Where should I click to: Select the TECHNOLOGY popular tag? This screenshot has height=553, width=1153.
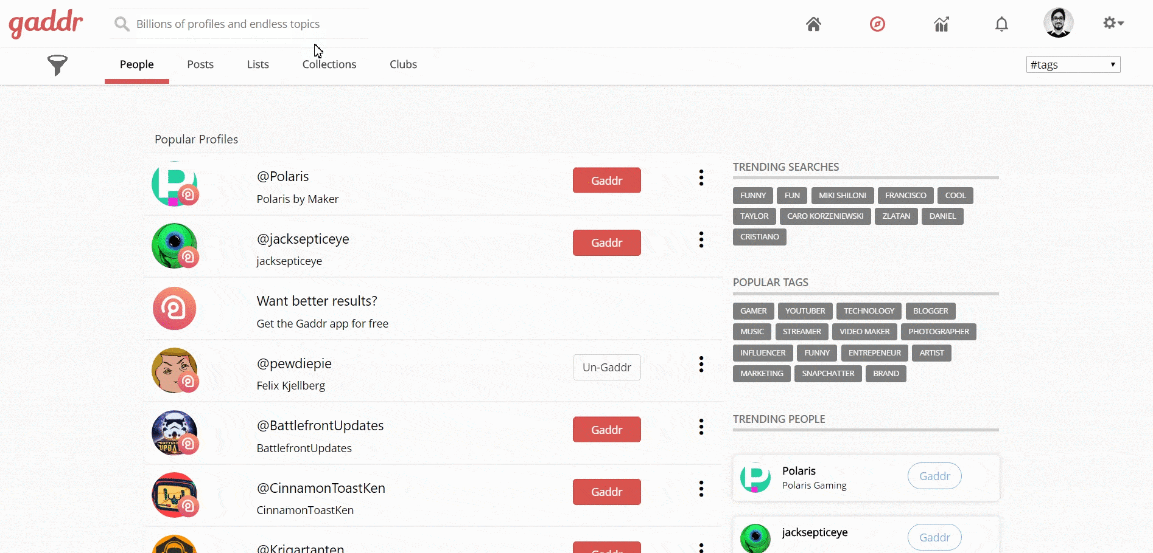click(x=869, y=311)
